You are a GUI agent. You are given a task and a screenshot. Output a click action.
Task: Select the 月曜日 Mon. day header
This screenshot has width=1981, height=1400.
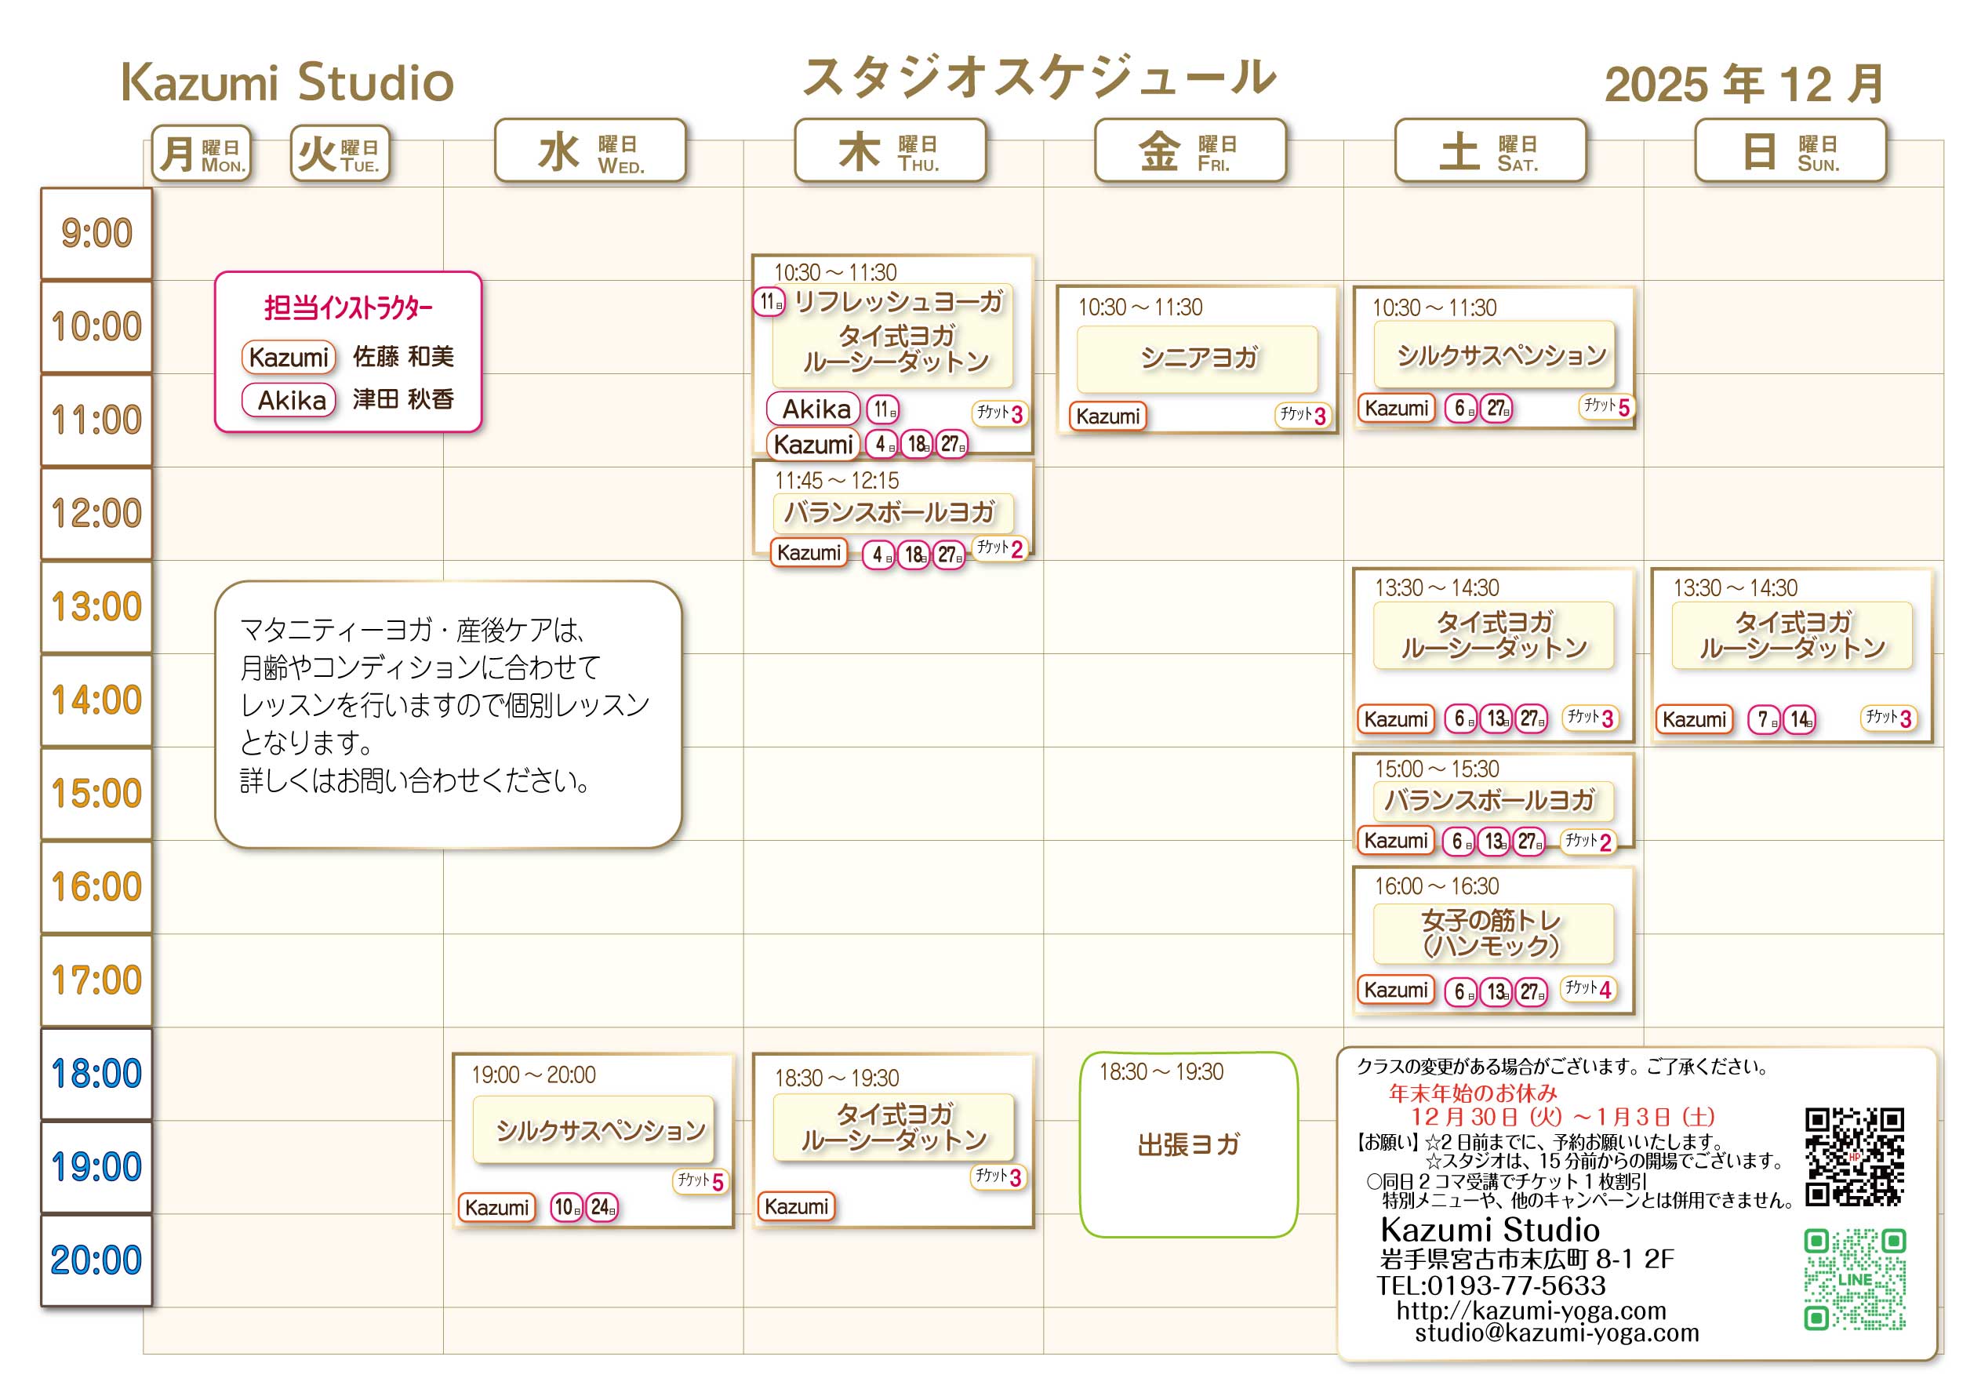pyautogui.click(x=201, y=155)
